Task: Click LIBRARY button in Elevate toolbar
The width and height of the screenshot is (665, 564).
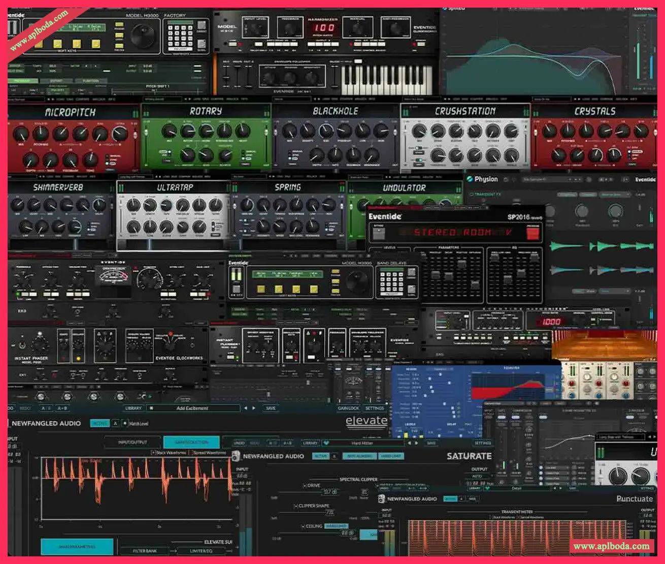Action: pos(133,408)
